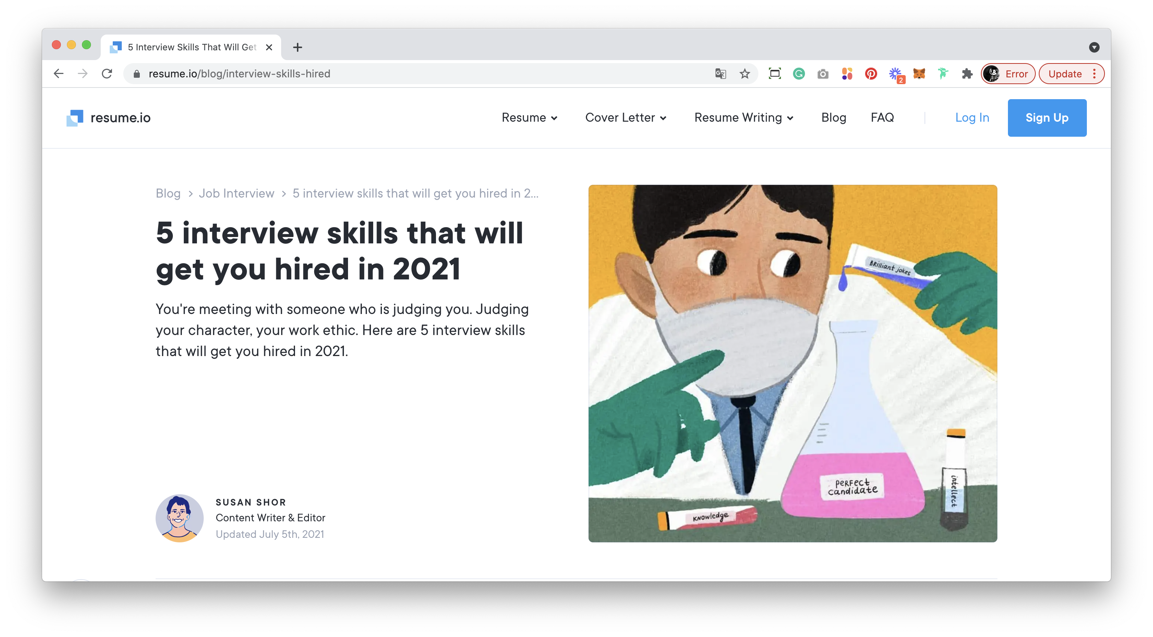The height and width of the screenshot is (637, 1153).
Task: Open the Job Interview breadcrumb link
Action: [236, 193]
